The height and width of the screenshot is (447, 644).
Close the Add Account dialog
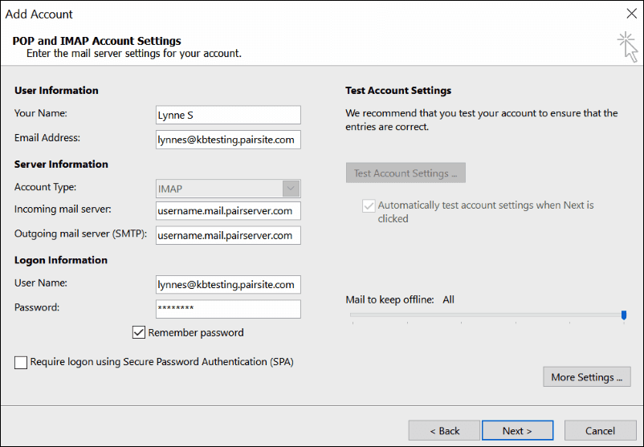pos(632,14)
